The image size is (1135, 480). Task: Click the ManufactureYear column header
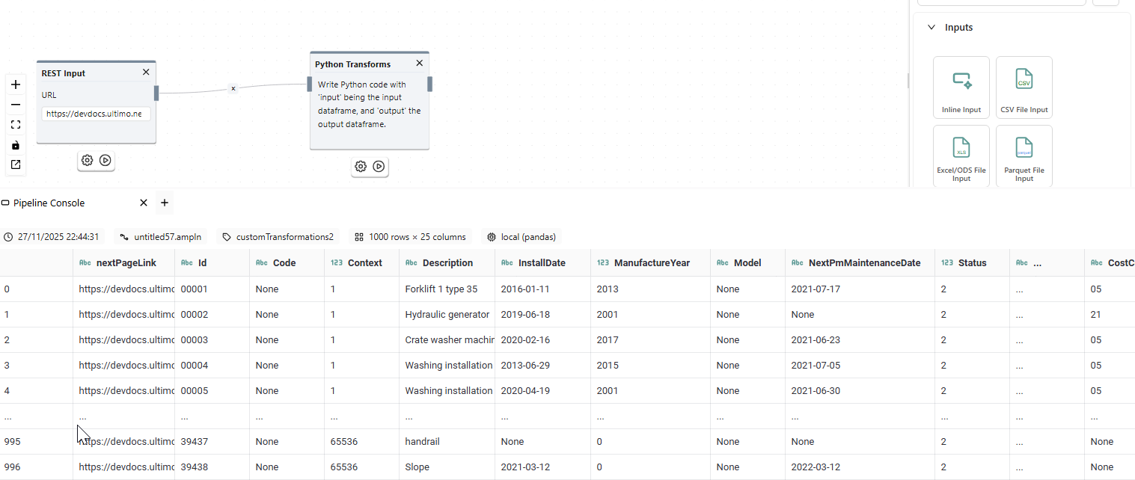[x=651, y=263]
